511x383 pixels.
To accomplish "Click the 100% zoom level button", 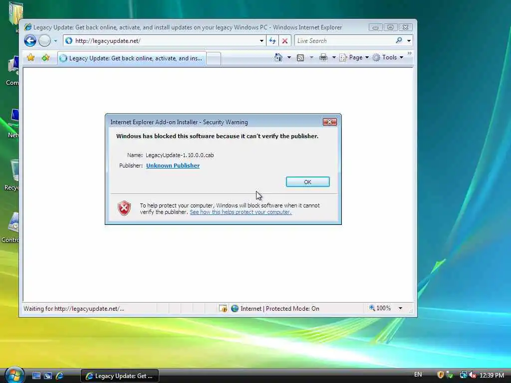I will pos(380,308).
